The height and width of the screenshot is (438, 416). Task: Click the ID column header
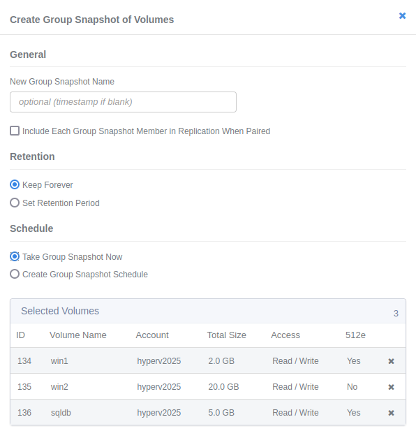[x=20, y=335]
